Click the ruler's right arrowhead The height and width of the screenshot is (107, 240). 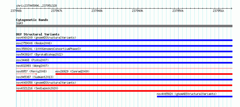tap(232, 8)
